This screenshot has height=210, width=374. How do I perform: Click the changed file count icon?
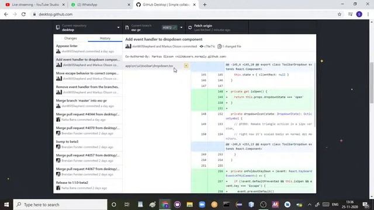coord(220,47)
